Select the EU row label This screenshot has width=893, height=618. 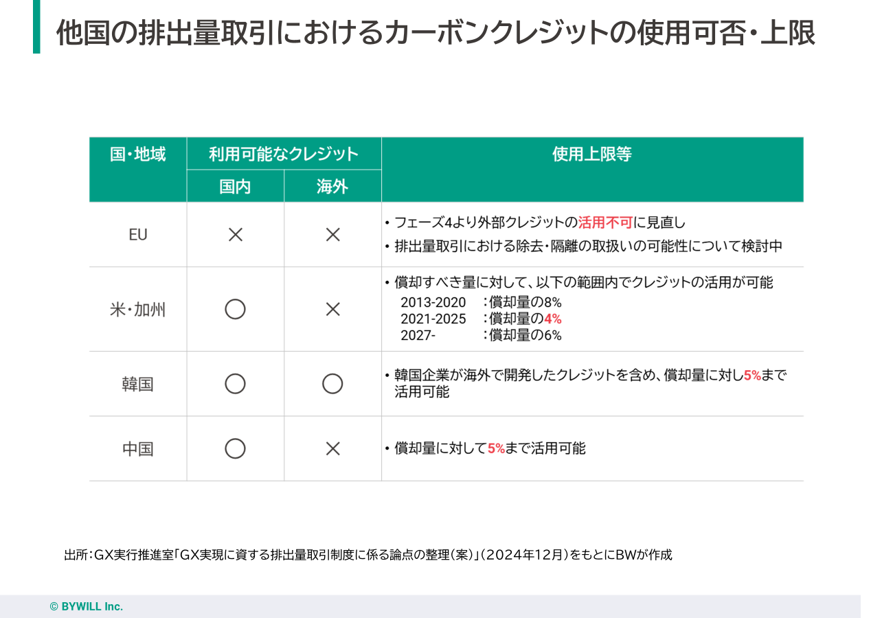click(138, 235)
